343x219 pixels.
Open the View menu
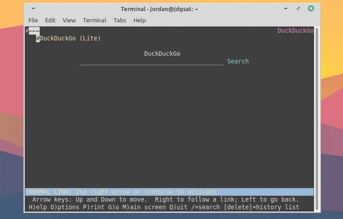point(69,20)
